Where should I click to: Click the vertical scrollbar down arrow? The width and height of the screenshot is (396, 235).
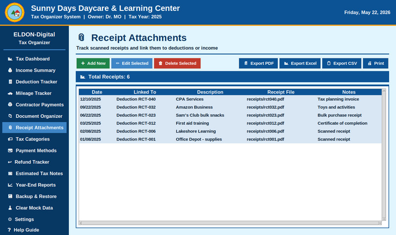[384, 219]
